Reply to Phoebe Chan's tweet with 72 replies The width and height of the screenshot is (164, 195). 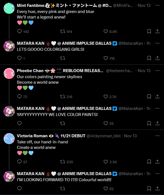(19, 96)
